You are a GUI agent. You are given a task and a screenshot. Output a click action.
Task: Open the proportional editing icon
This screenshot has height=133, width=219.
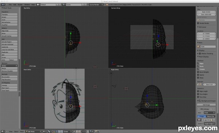(84, 131)
